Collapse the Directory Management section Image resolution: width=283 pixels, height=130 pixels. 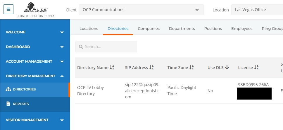click(35, 76)
